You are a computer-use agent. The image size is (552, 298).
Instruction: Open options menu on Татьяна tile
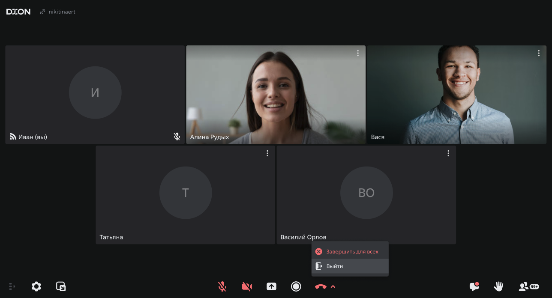point(267,153)
